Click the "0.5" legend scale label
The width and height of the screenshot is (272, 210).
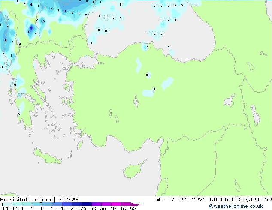[x=15, y=208]
